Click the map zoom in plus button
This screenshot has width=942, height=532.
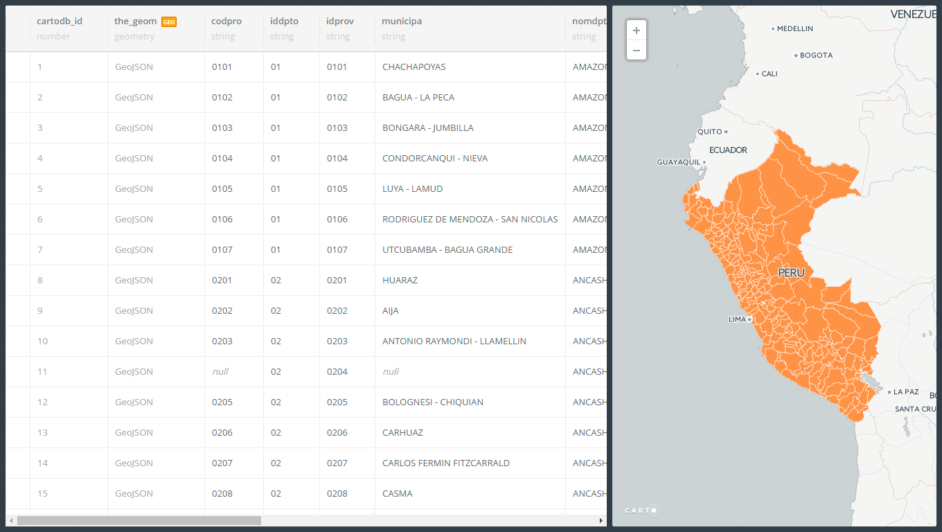[x=637, y=30]
